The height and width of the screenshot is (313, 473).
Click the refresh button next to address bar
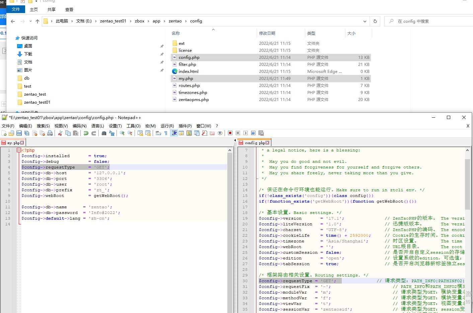pos(375,21)
